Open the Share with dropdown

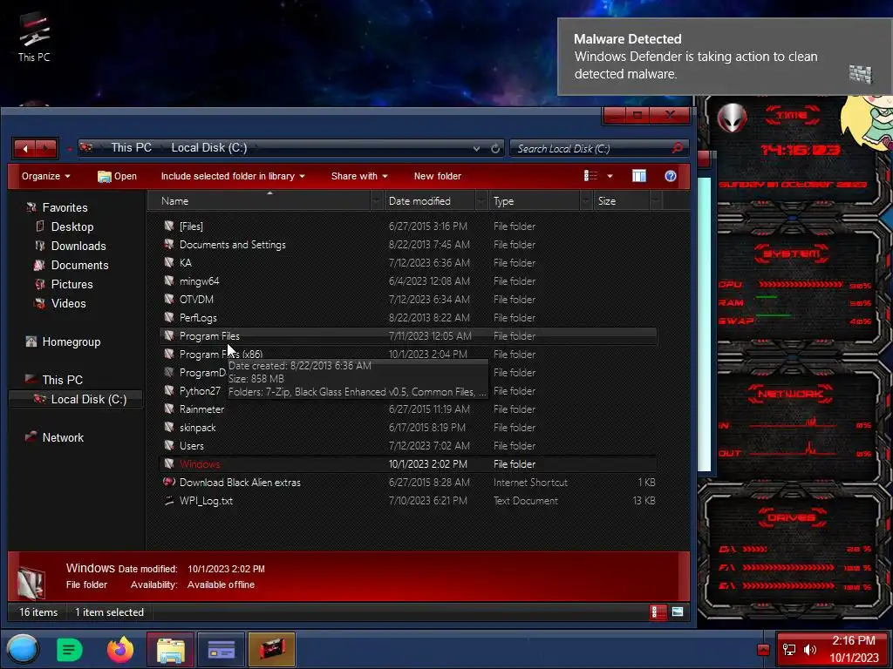point(358,176)
